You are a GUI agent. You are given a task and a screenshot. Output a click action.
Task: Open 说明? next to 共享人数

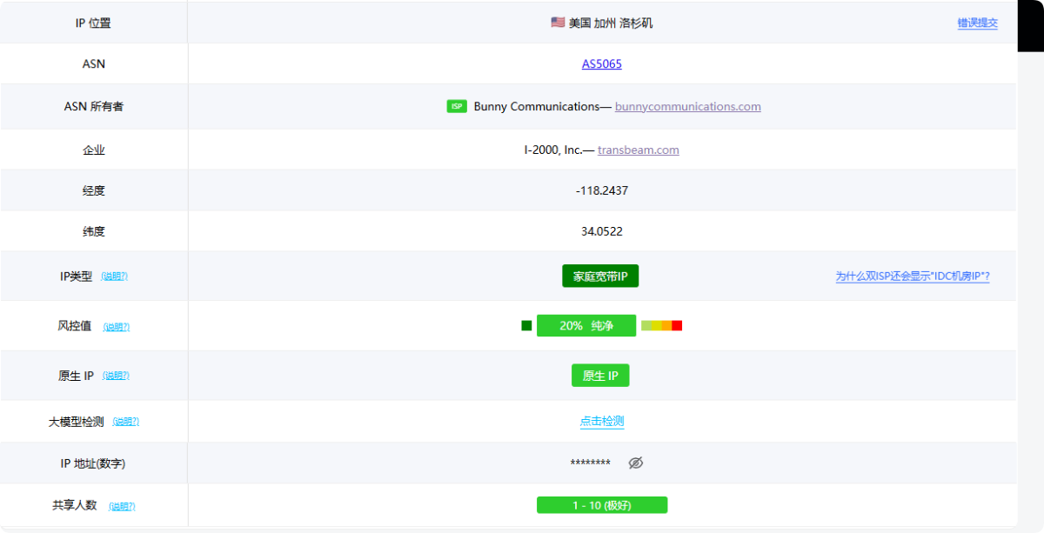[122, 506]
